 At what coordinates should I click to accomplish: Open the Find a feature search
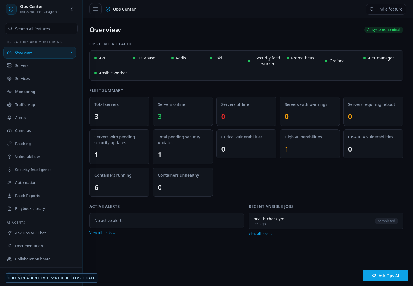(x=386, y=9)
